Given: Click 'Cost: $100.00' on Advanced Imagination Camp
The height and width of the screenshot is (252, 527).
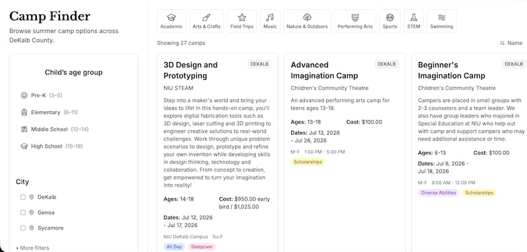Looking at the screenshot, I should (x=364, y=122).
